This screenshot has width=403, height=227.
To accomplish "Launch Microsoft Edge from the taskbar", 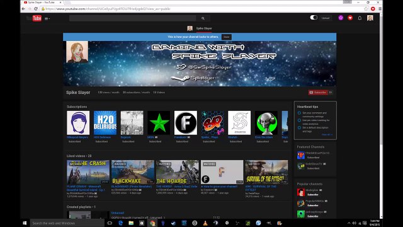I will pyautogui.click(x=120, y=223).
